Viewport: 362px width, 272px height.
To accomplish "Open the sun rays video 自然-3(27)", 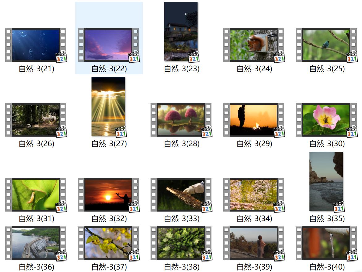I will click(x=108, y=106).
